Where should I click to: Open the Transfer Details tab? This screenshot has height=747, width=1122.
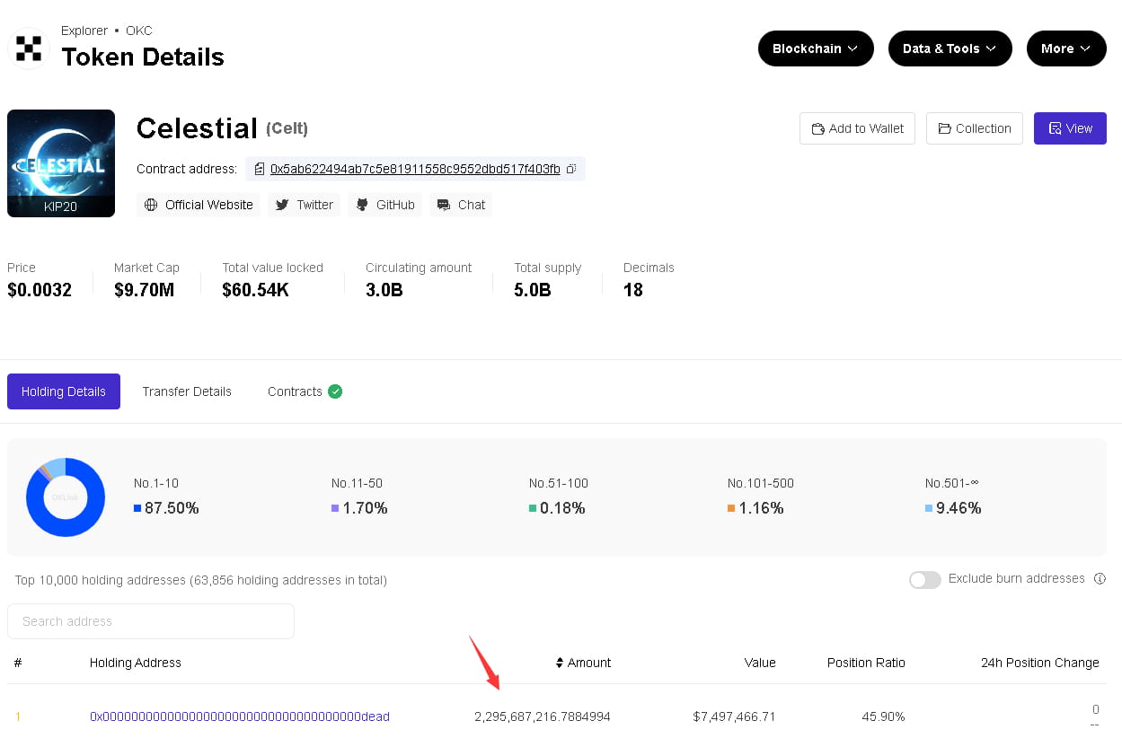coord(187,391)
